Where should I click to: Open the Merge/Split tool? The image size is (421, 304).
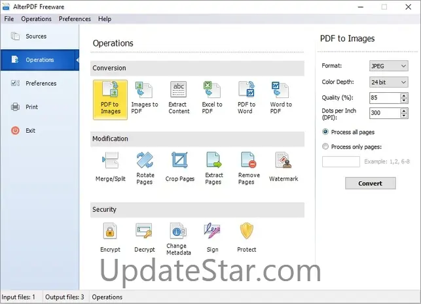click(111, 167)
